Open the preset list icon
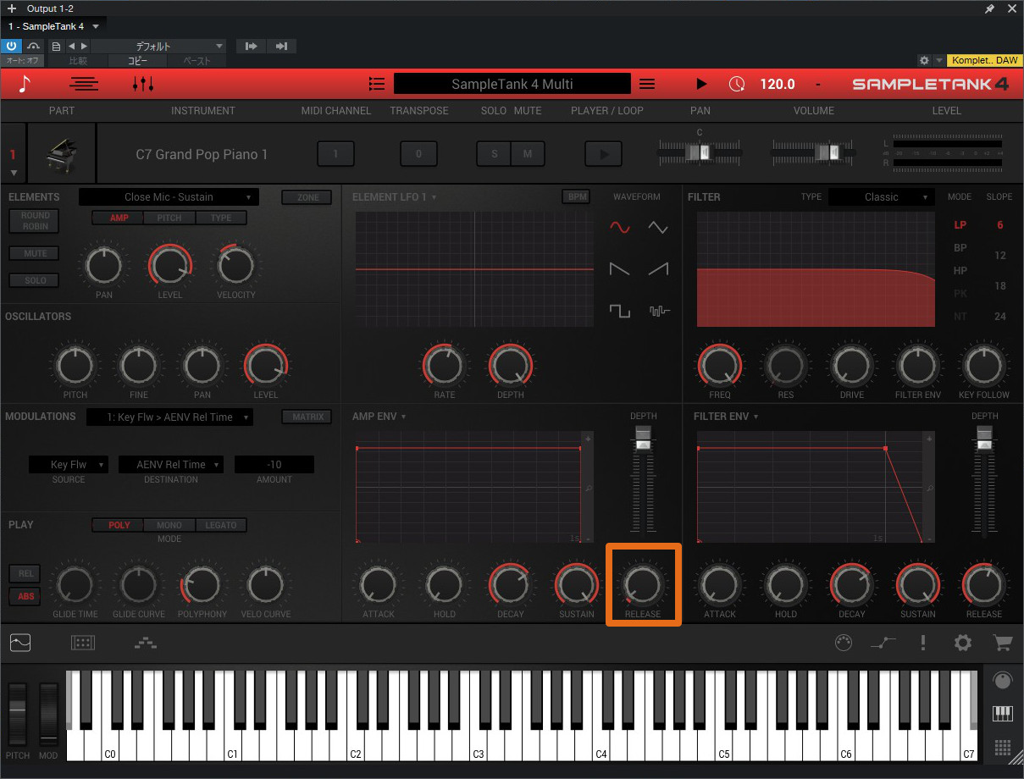1024x779 pixels. tap(377, 84)
